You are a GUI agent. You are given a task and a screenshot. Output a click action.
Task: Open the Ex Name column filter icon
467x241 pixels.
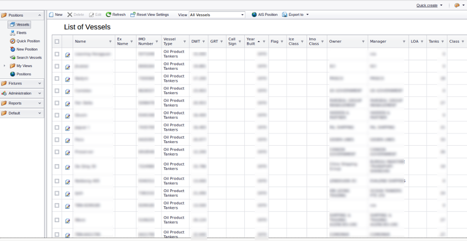(x=132, y=42)
